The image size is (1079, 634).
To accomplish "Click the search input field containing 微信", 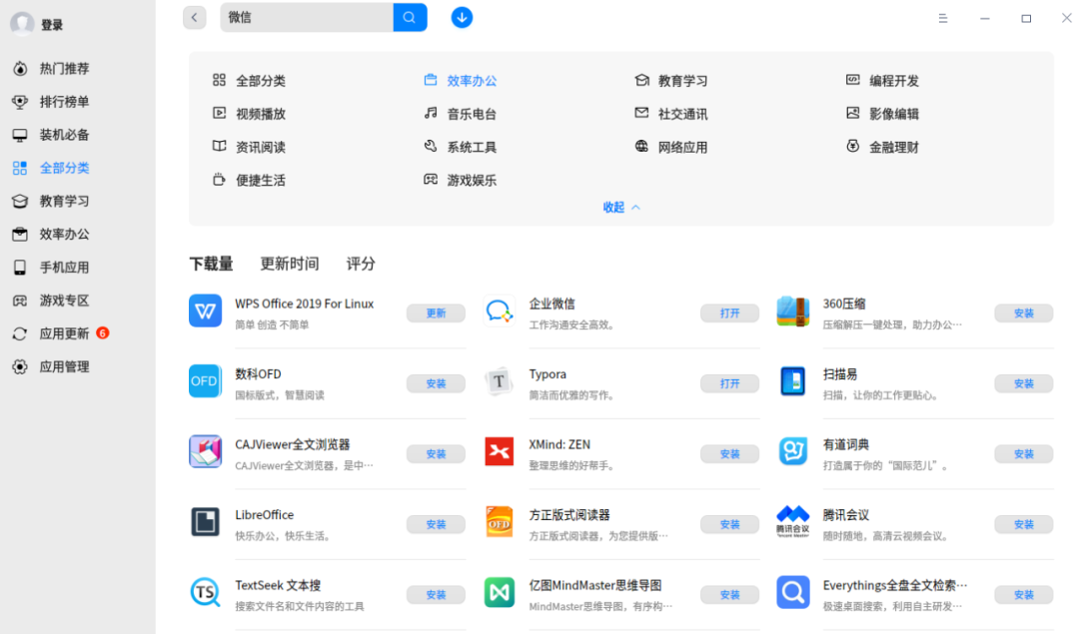I will tap(307, 18).
